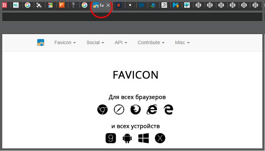The image size is (265, 151).
Task: Click the 'и всех устройств' text
Action: point(136,126)
